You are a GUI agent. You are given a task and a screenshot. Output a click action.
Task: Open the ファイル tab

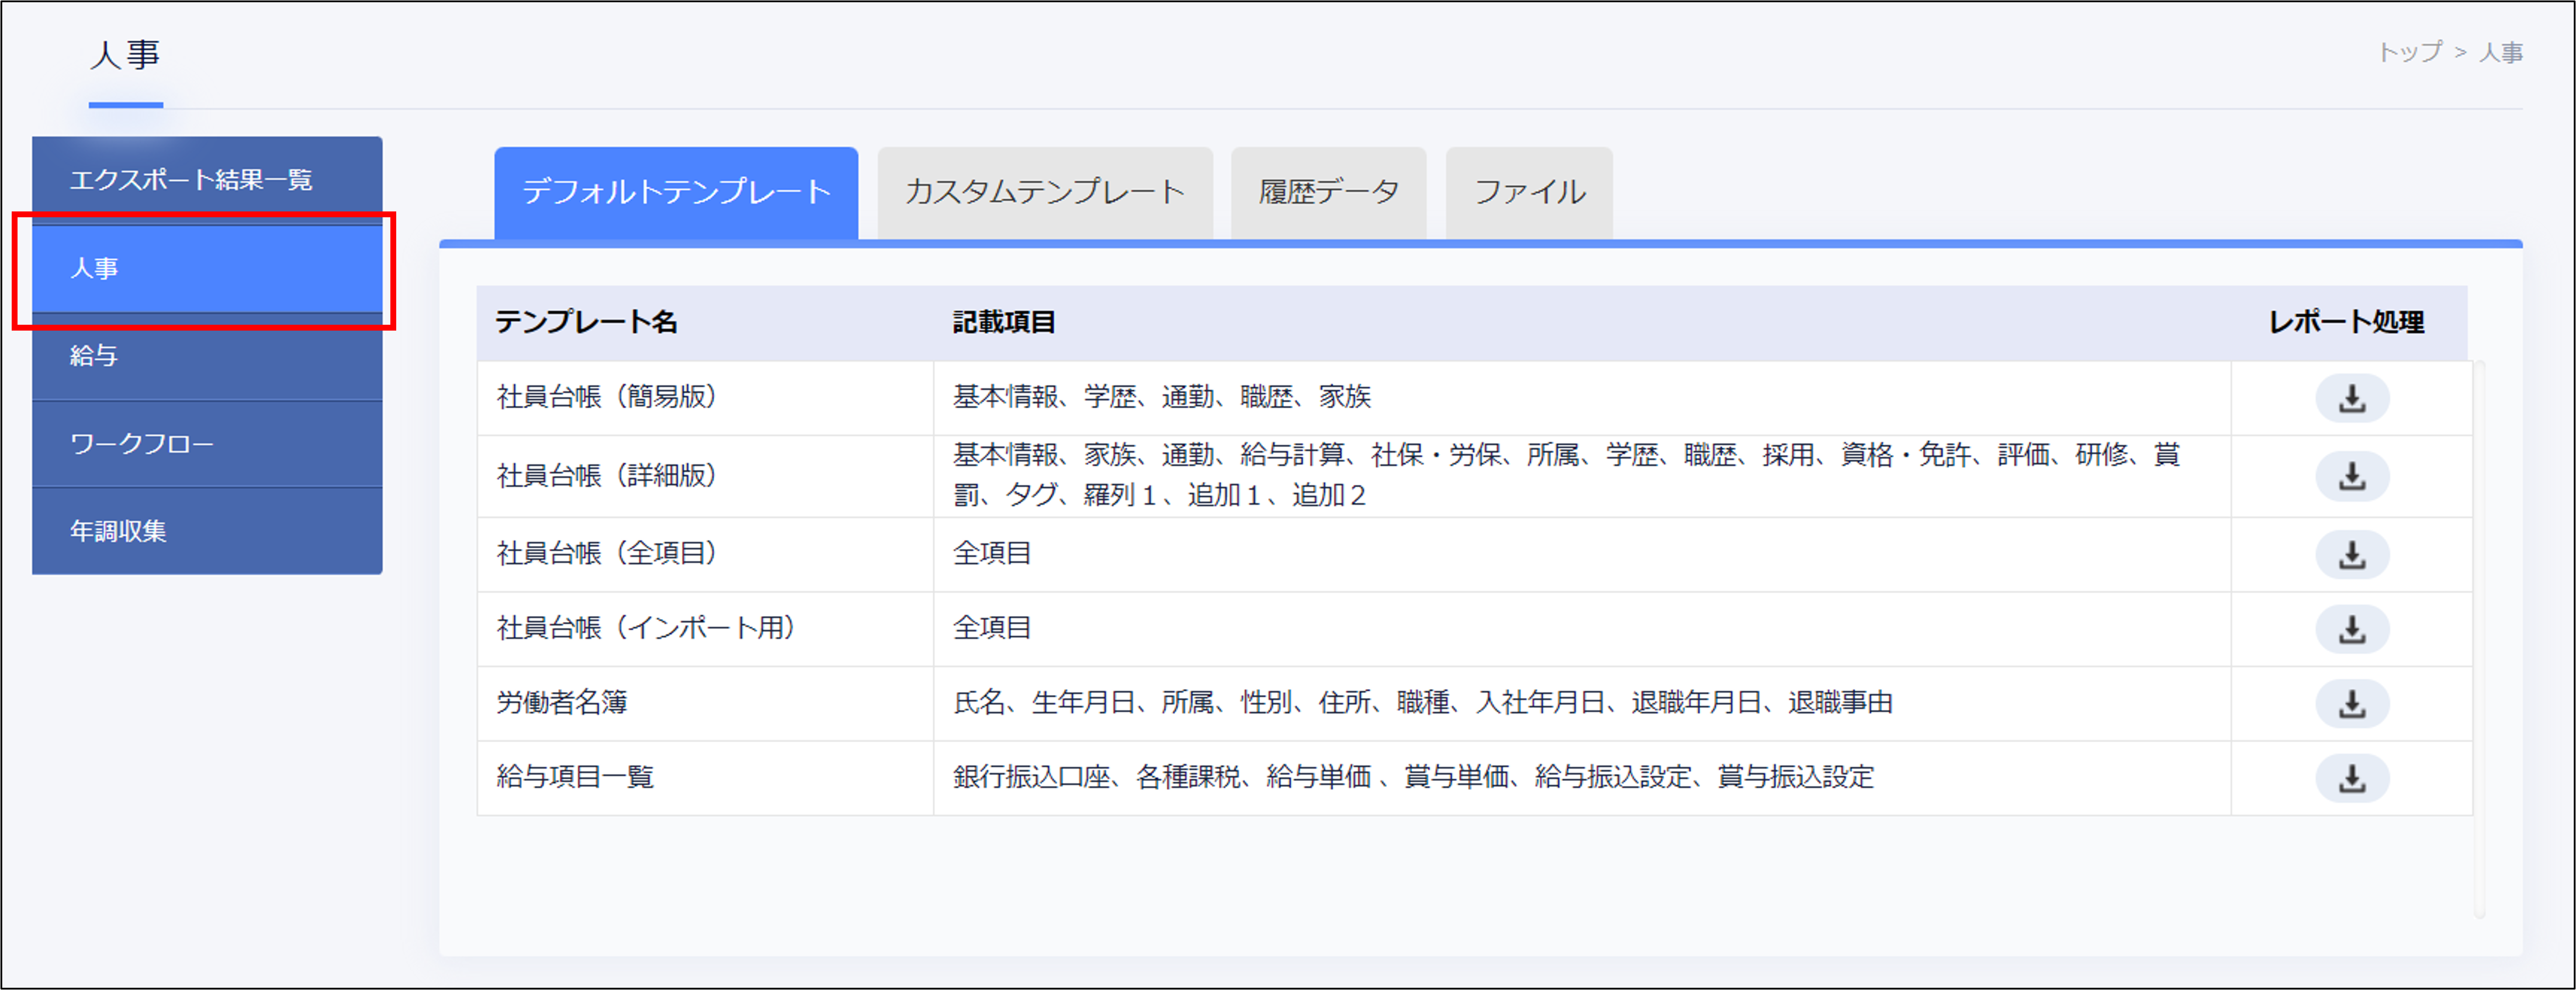(x=1528, y=190)
